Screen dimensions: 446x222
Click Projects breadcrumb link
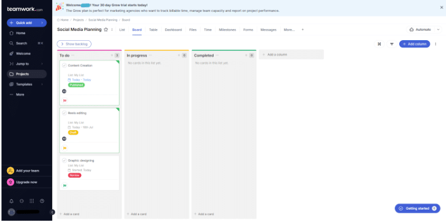click(79, 20)
